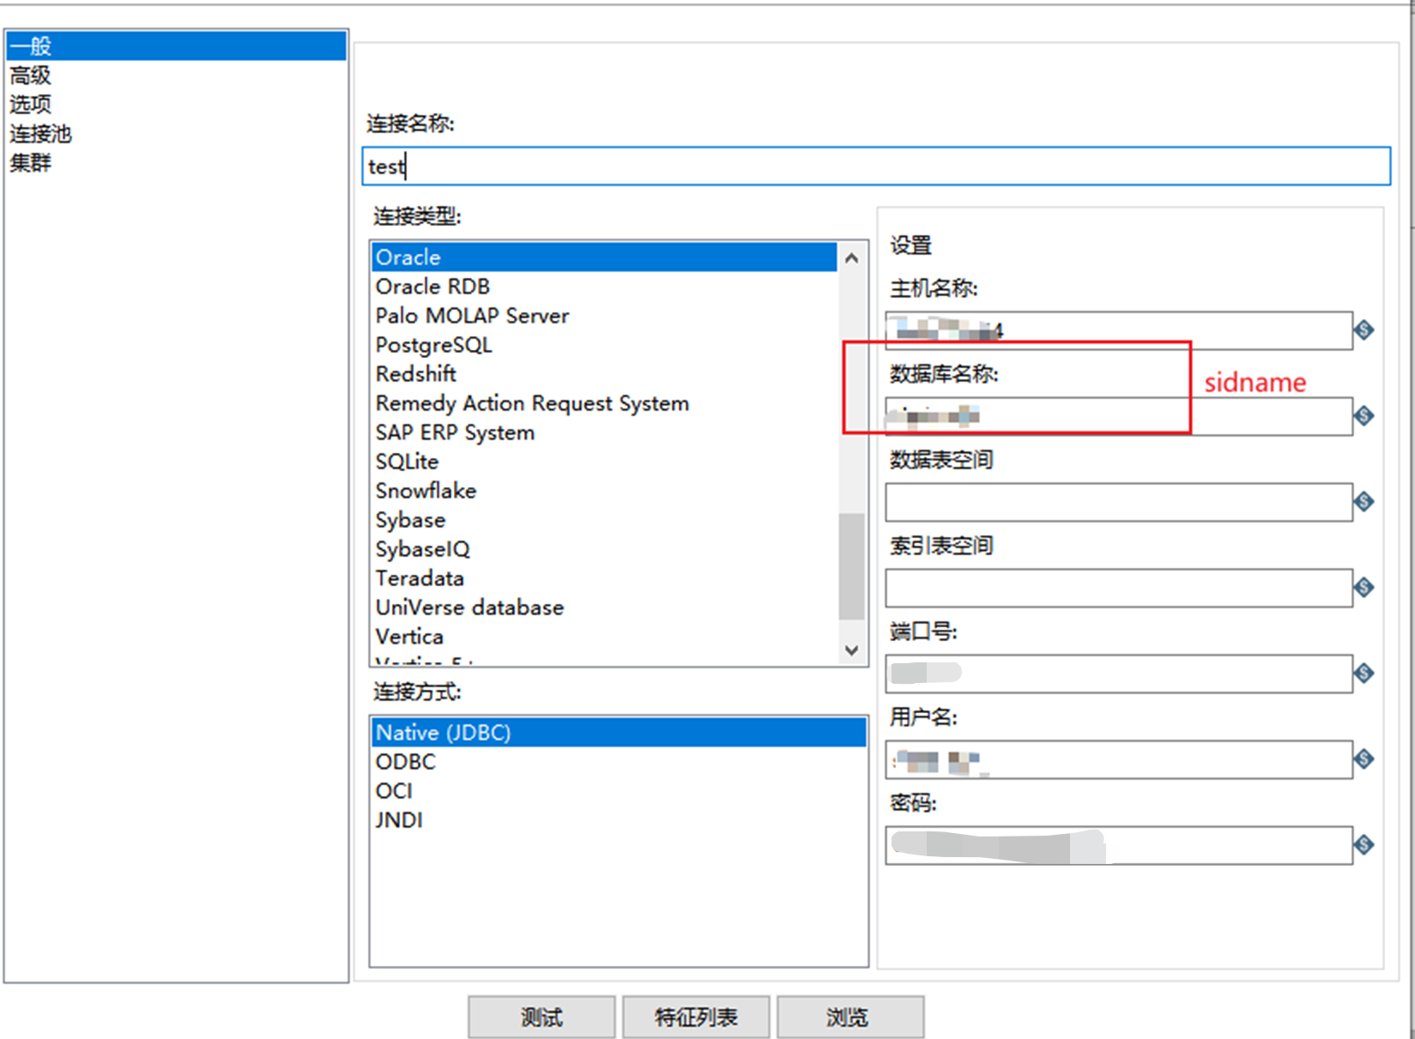Click the 连接名称 input field
Screen dimensions: 1415x1039
click(x=876, y=166)
